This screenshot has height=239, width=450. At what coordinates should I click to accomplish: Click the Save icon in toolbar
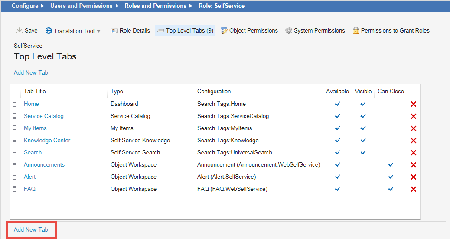[x=20, y=31]
